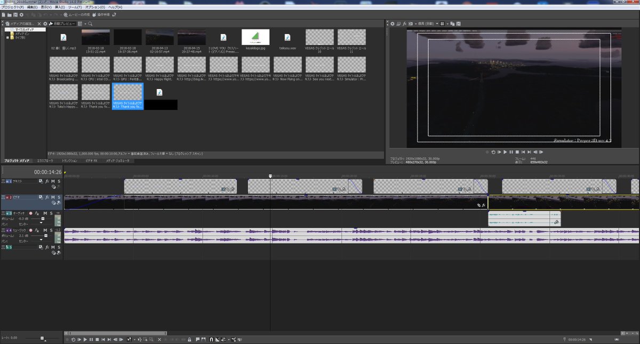Select the keyakilogo.jpg thumbnail

coord(255,37)
